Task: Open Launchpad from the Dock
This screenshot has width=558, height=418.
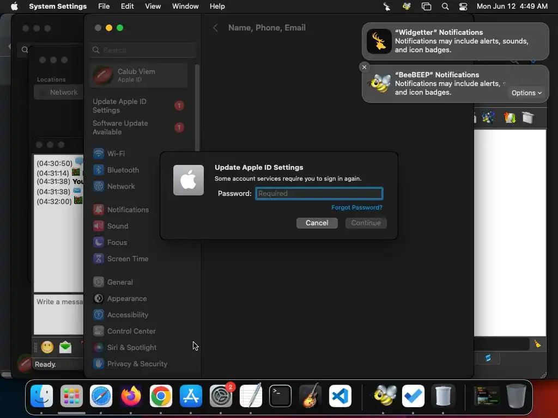Action: coord(71,396)
